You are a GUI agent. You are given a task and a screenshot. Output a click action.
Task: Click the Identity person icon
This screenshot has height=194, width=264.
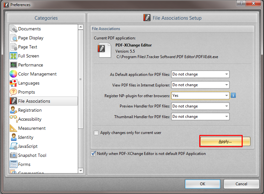pos(14,137)
